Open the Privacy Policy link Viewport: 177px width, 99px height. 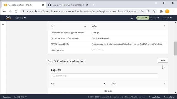coord(154,97)
